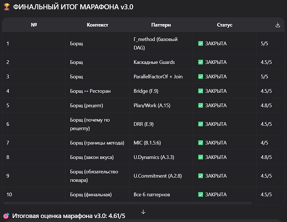Click the score 4.8/5 in Plan/Work row

pos(266,106)
